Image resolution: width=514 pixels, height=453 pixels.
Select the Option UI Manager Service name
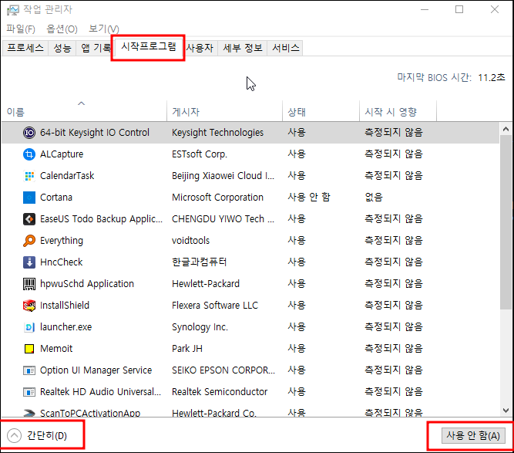(x=96, y=370)
